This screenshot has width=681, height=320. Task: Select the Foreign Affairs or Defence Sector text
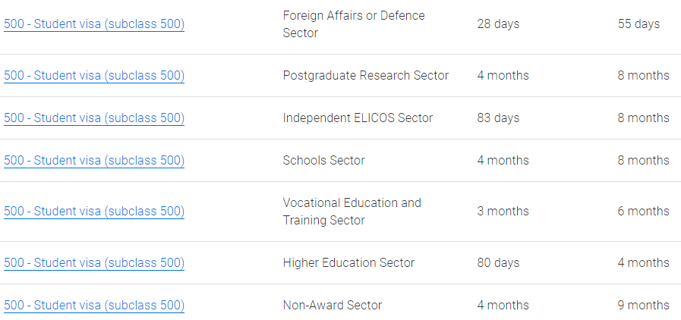(354, 24)
